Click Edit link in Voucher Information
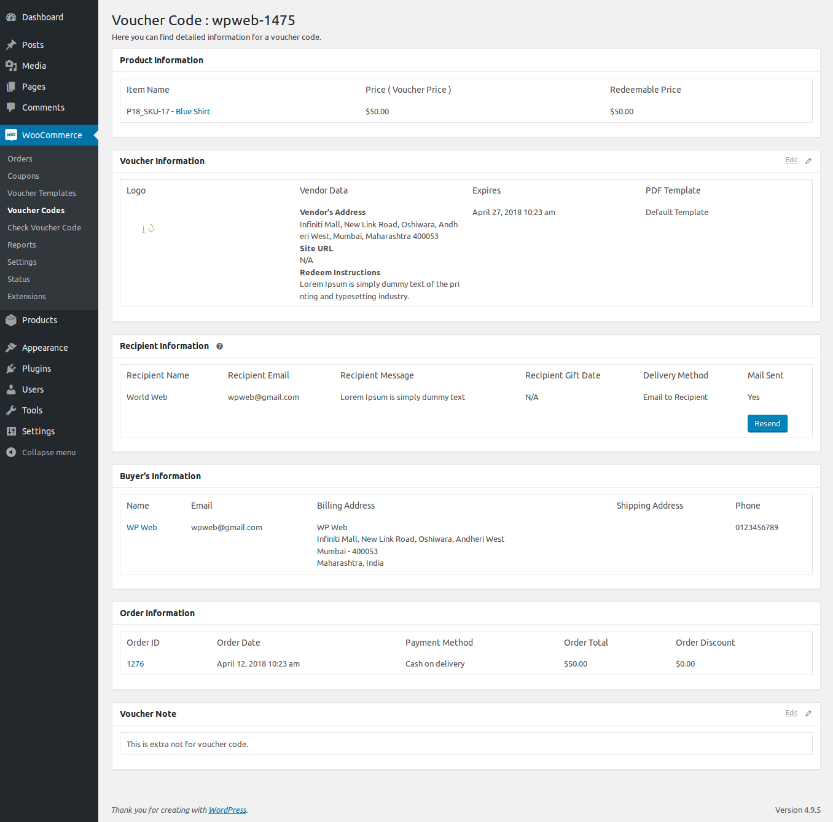The height and width of the screenshot is (822, 833). [791, 160]
